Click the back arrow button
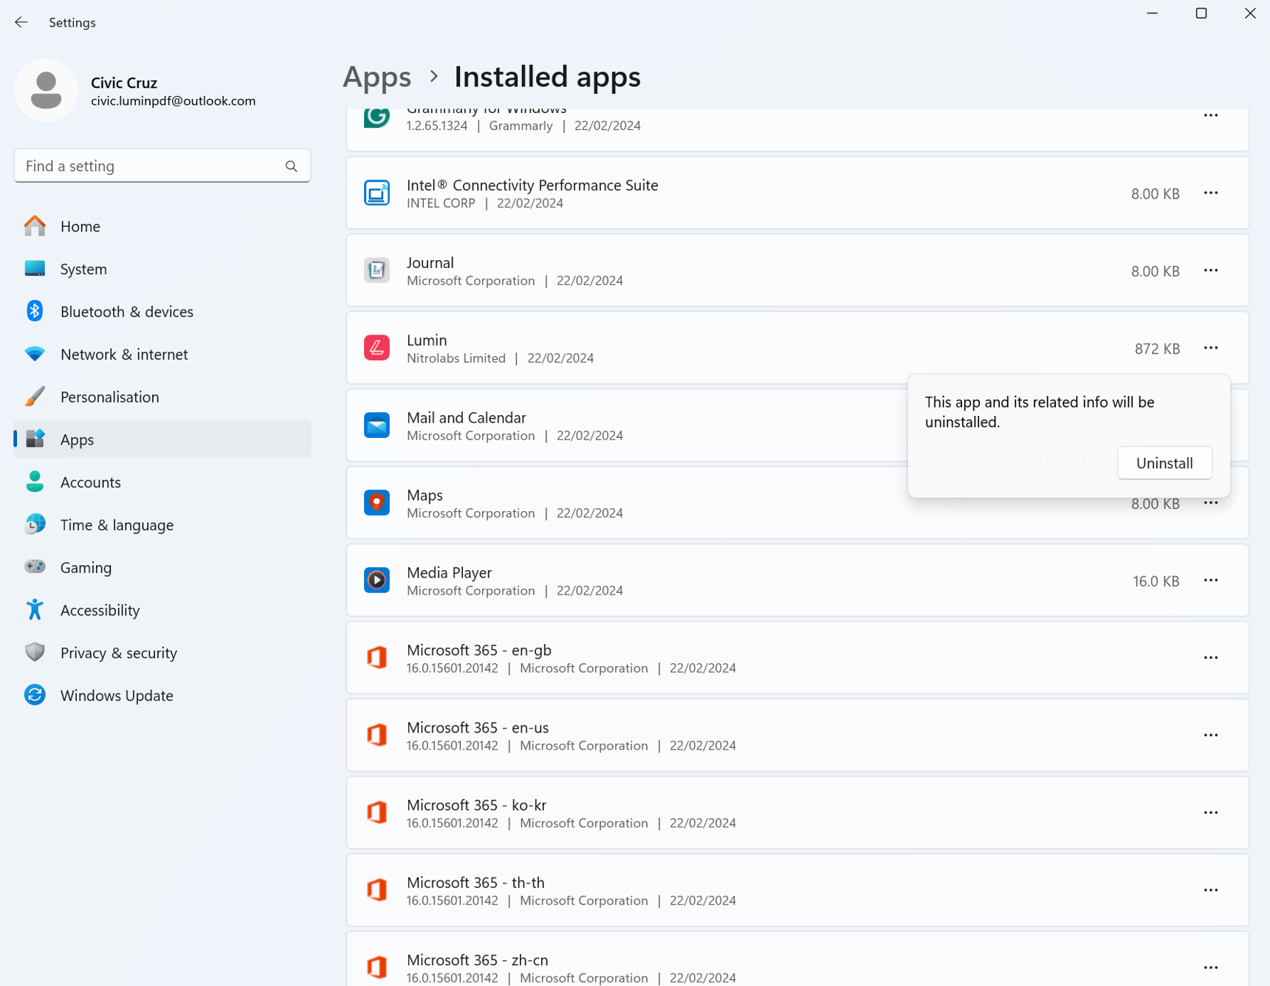Screen dimensions: 1270x986 [21, 22]
